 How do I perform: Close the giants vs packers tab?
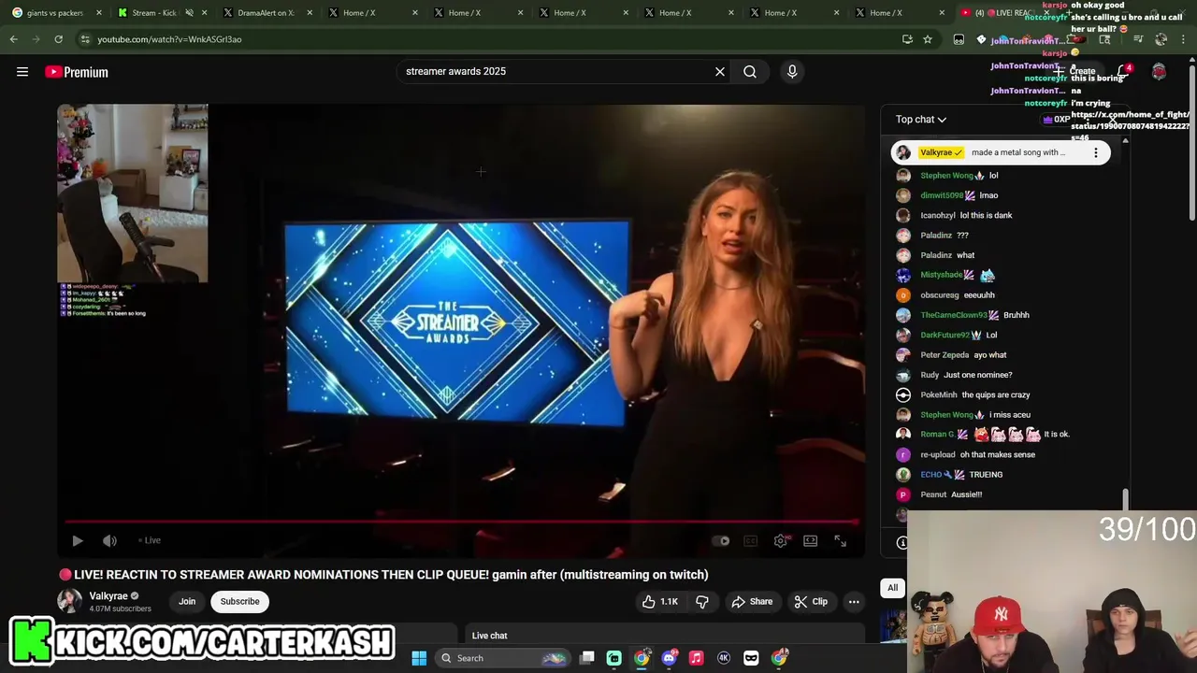click(x=98, y=13)
